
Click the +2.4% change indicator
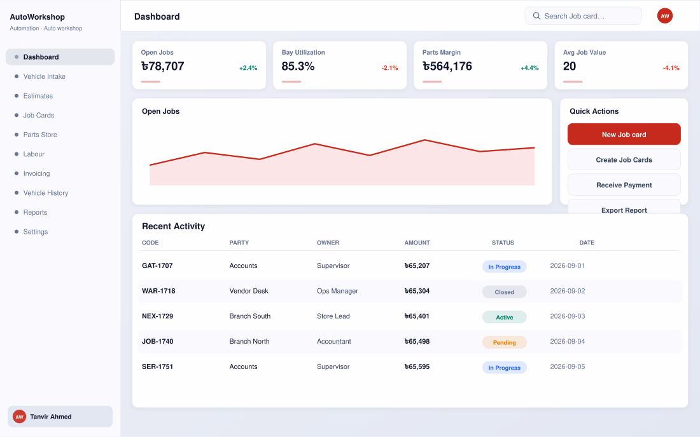click(248, 68)
